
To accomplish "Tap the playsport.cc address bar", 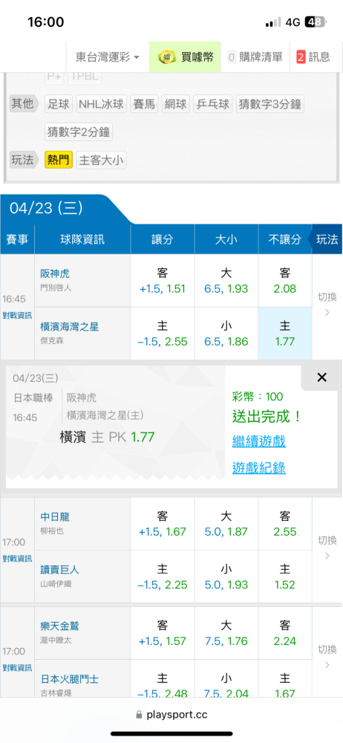I will pyautogui.click(x=171, y=714).
